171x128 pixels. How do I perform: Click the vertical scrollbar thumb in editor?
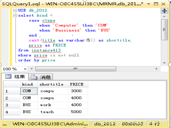164,29
